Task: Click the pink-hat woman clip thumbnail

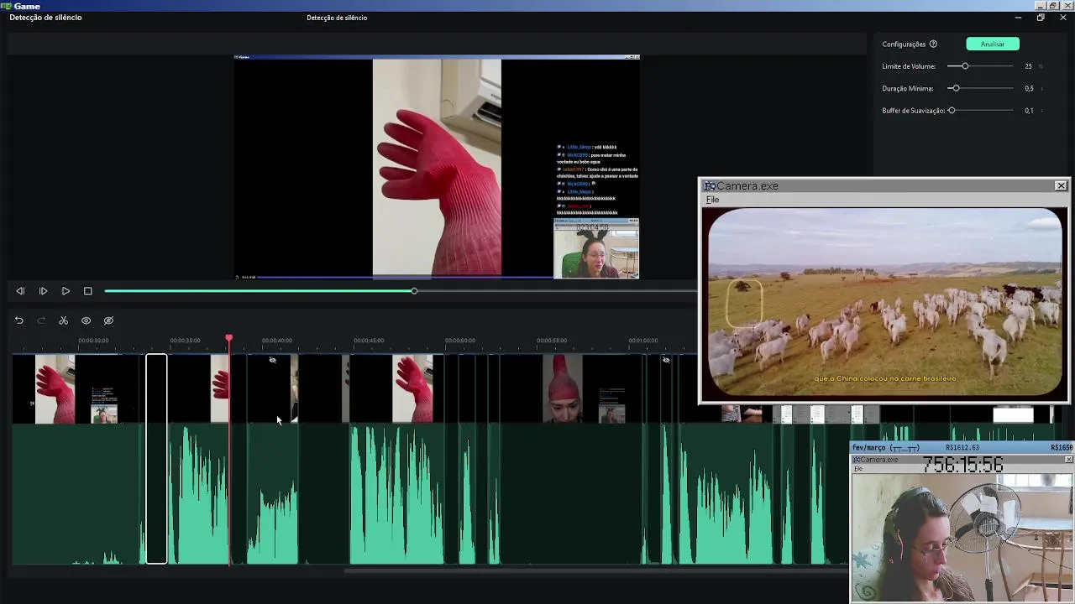Action: [563, 388]
